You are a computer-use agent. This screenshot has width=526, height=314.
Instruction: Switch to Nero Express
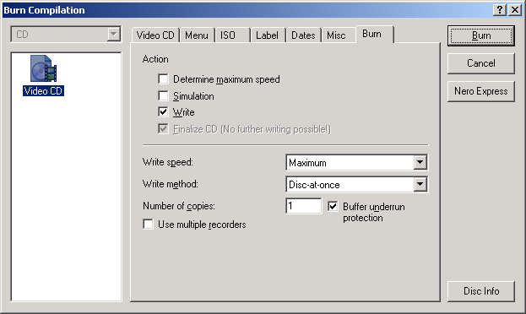(x=481, y=91)
